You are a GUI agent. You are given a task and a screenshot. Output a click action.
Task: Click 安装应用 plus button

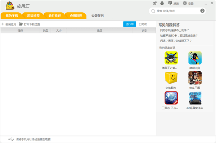[x=9, y=24]
